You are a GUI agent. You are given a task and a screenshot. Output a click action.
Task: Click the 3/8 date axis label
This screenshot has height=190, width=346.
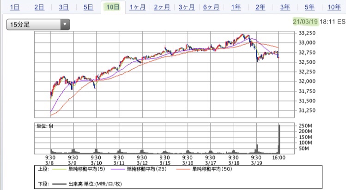click(49, 163)
